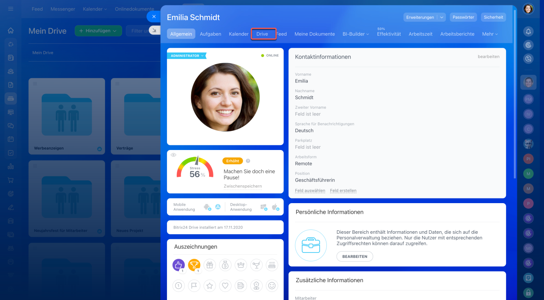Click the Sicherheit button
This screenshot has height=300, width=544.
click(x=493, y=17)
